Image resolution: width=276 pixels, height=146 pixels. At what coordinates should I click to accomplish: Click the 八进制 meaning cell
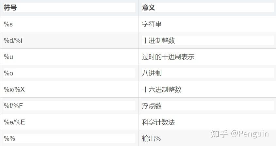(152, 73)
